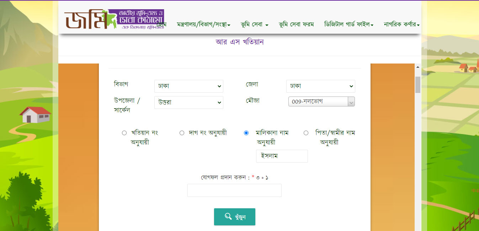Open the ভূমি সেবা dropdown menu

254,24
